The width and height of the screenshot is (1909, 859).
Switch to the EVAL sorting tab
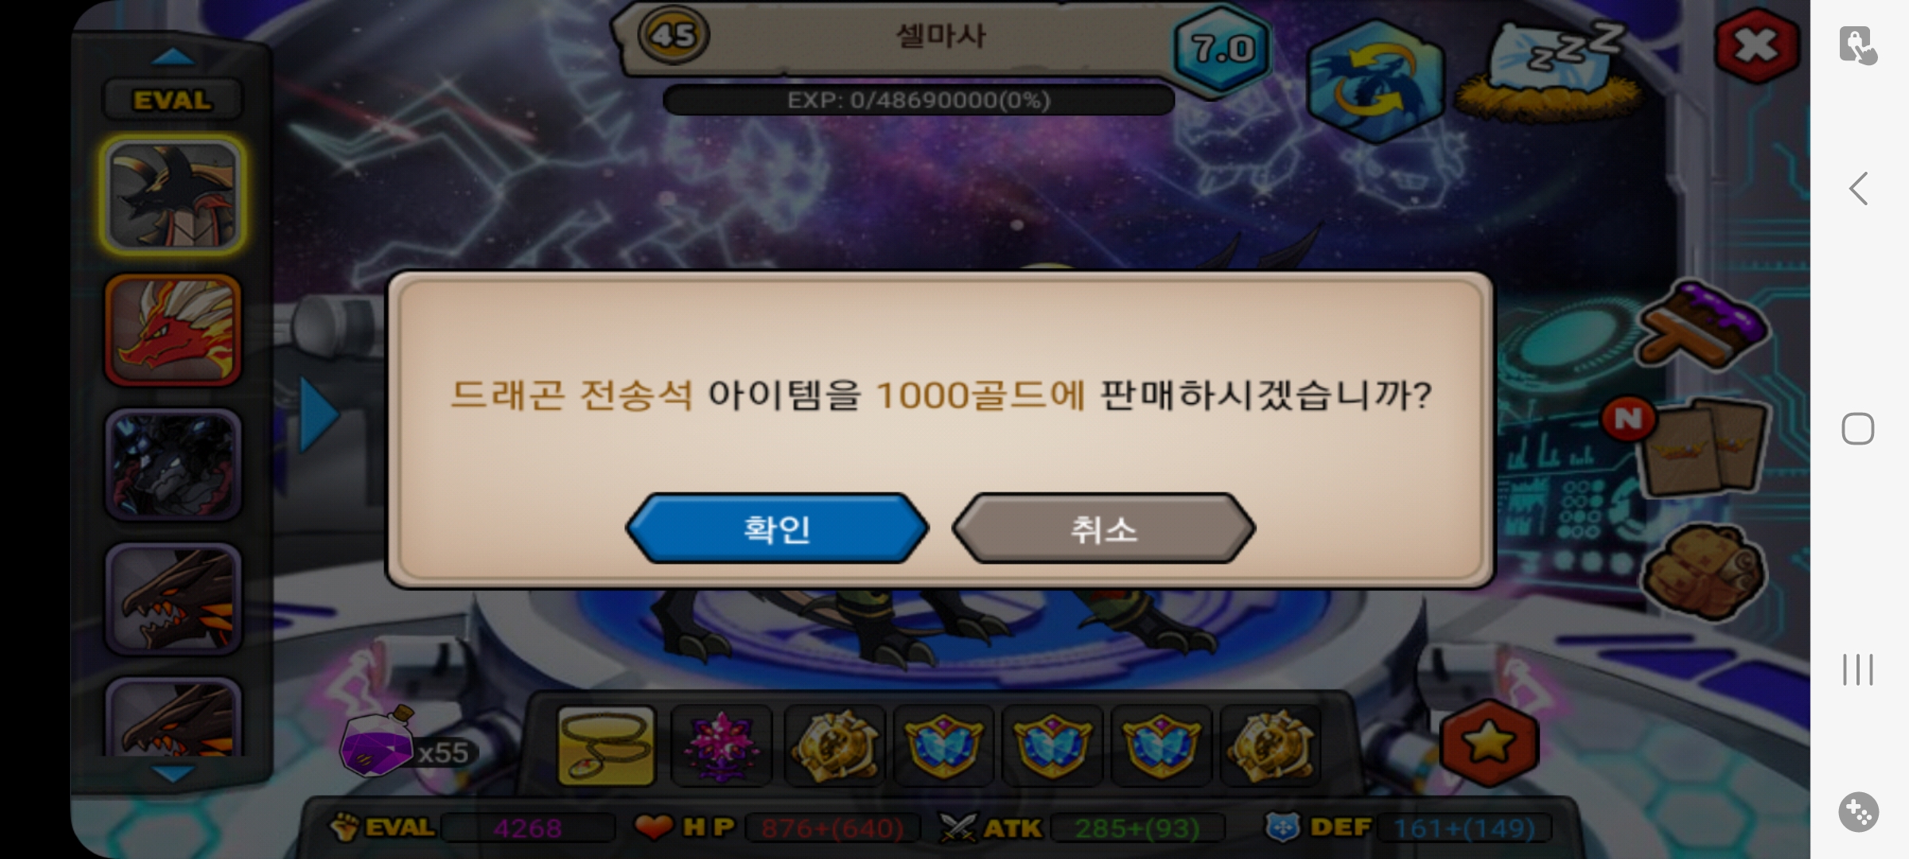pyautogui.click(x=173, y=100)
